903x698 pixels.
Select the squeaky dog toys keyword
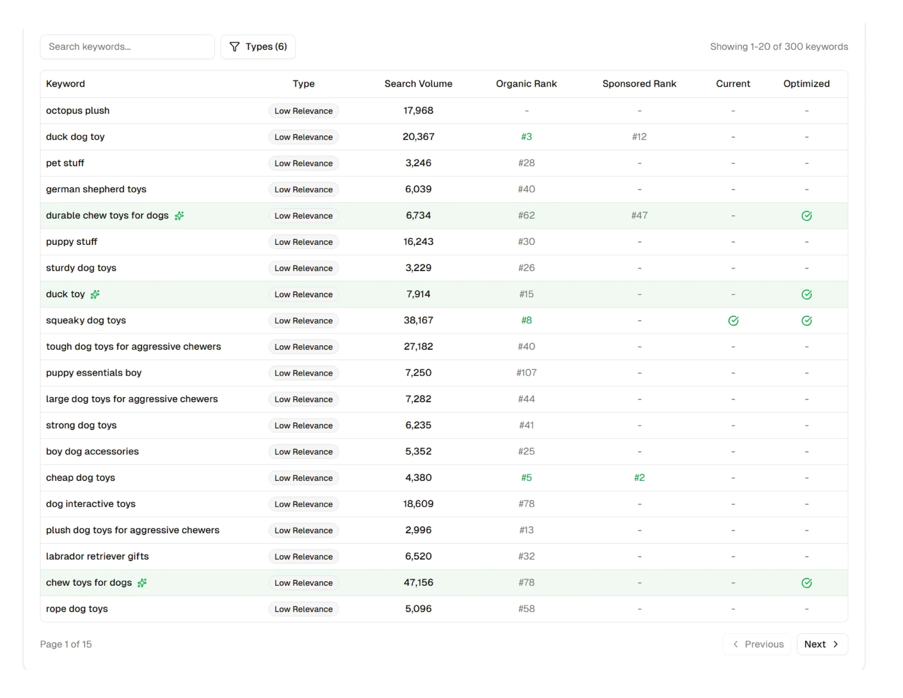86,320
